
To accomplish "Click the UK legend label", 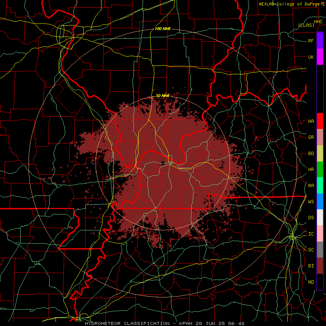I will pyautogui.click(x=311, y=57).
